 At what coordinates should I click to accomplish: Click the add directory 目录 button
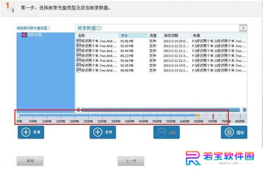click(31, 132)
